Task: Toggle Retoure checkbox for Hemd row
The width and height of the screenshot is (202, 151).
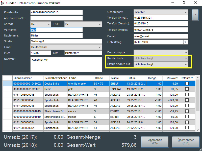Action: click(x=187, y=89)
